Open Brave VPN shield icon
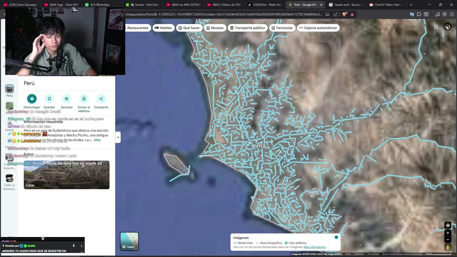Viewport: 457px width, 257px height. (x=445, y=14)
